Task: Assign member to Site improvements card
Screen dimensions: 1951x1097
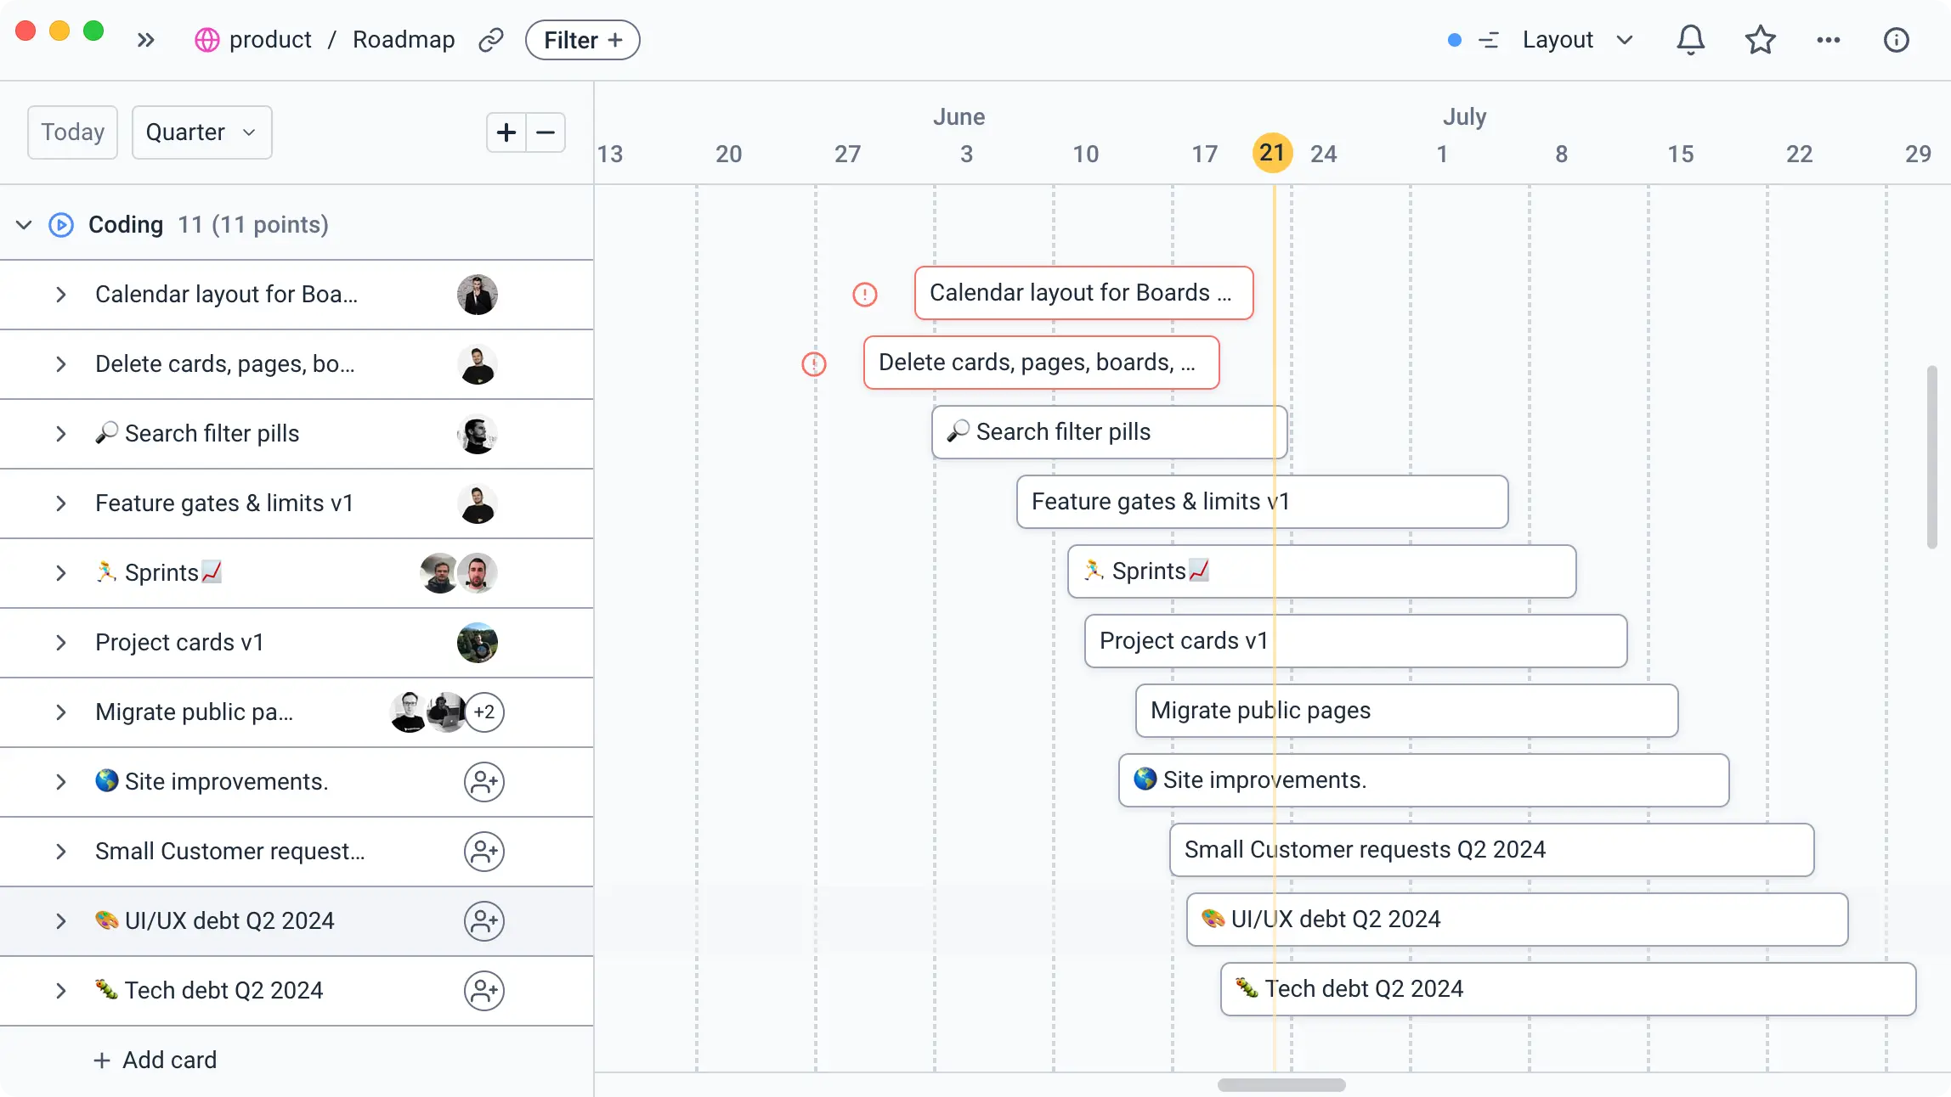Action: pos(484,782)
